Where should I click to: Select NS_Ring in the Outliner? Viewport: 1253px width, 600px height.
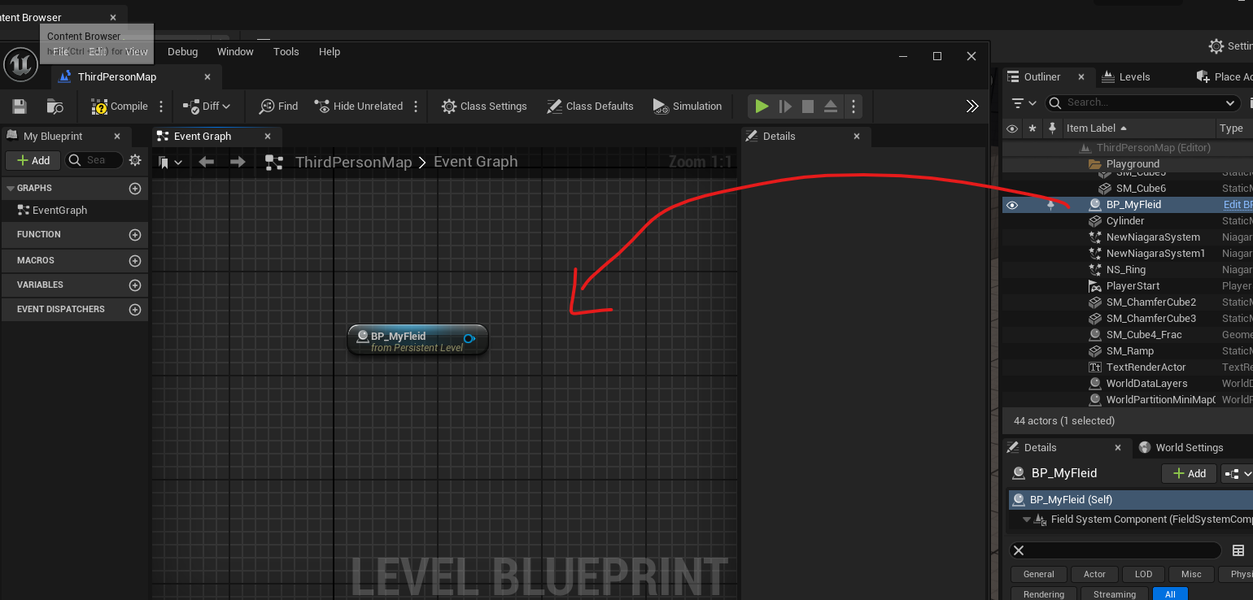pyautogui.click(x=1126, y=270)
